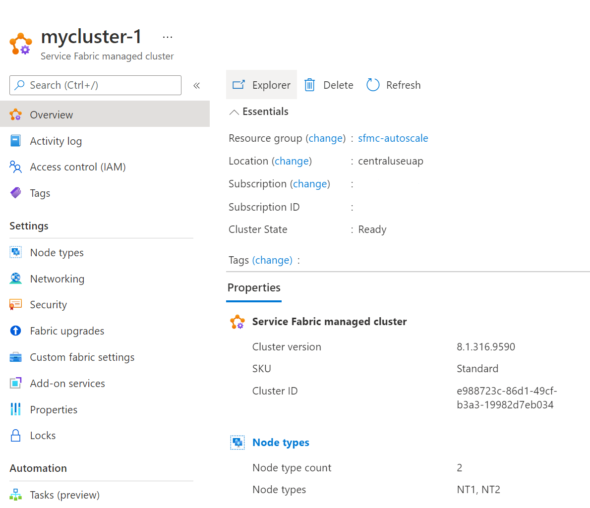Click the Refresh button label
The width and height of the screenshot is (590, 508).
coord(404,85)
